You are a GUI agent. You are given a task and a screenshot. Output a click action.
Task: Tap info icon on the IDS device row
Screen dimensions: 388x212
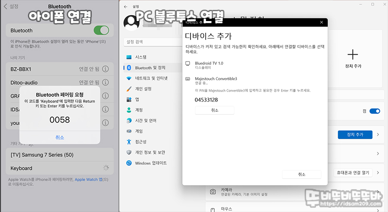tap(106, 109)
